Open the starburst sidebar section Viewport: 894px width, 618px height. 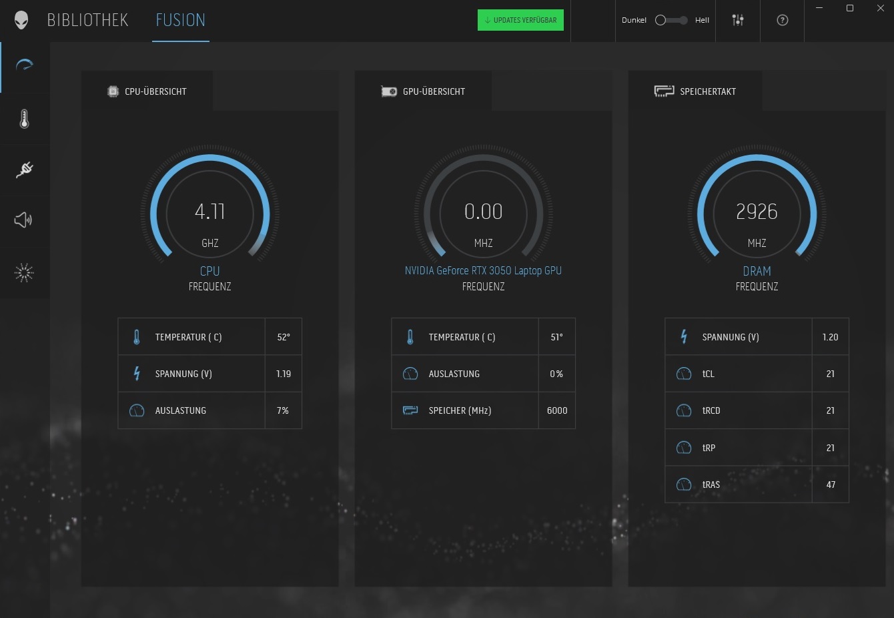(24, 272)
